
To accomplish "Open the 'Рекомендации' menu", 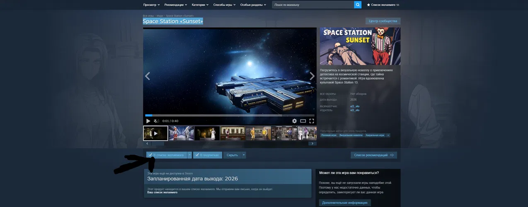I will click(175, 5).
